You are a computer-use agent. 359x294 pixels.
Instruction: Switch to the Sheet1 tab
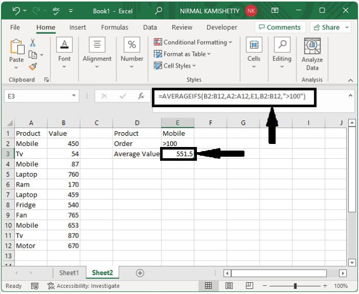69,272
